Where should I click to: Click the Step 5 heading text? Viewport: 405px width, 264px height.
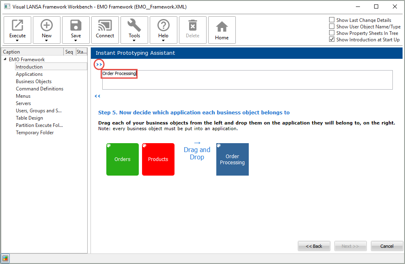(194, 112)
